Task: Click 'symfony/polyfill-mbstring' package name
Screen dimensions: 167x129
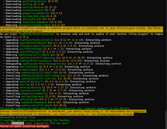Action: tap(37, 58)
